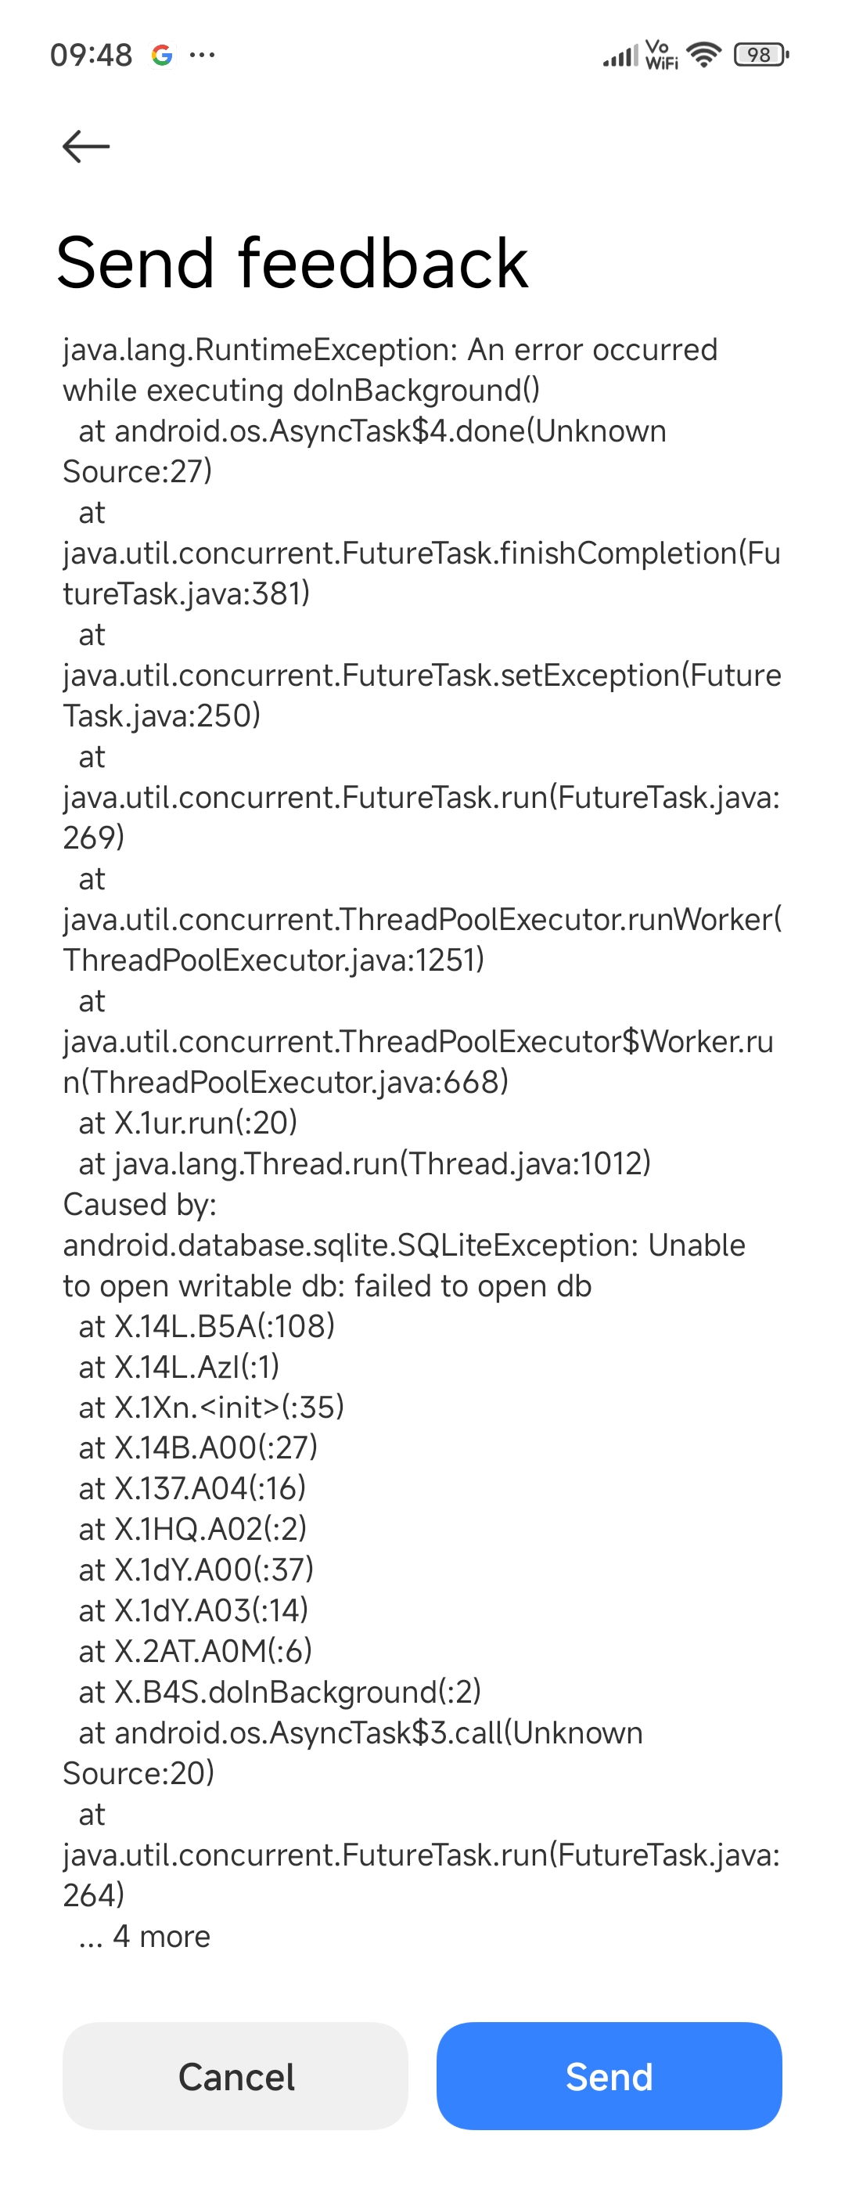
Task: Tap the back arrow icon
Action: coord(86,146)
